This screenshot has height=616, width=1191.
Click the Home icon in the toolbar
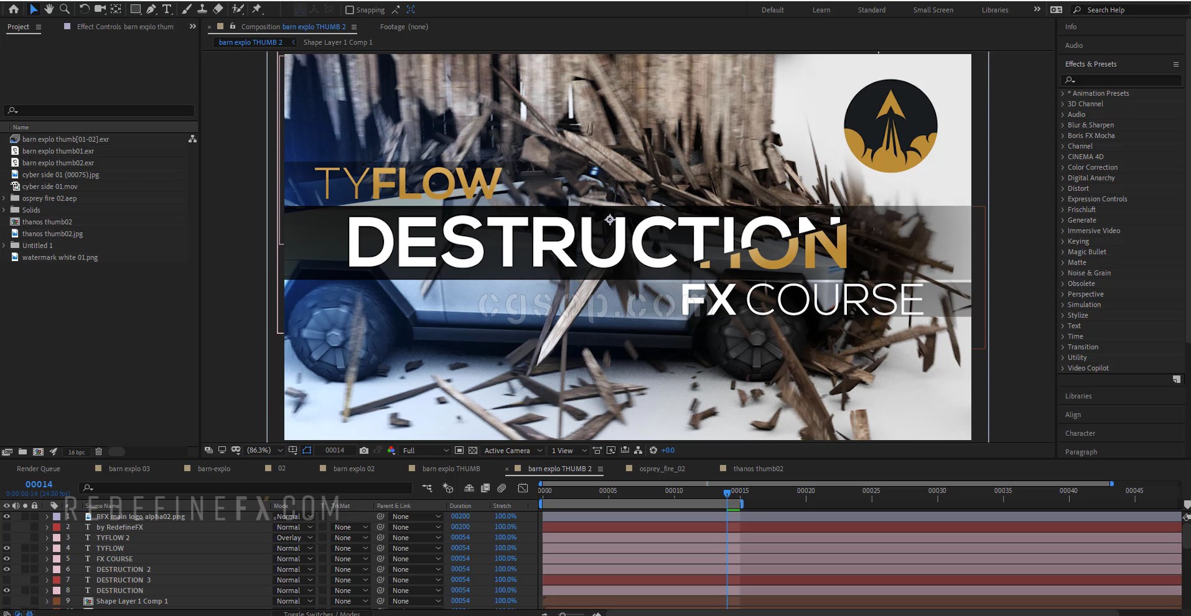coord(14,9)
